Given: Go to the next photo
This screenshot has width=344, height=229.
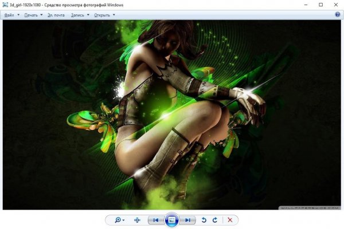Looking at the screenshot, I should coord(187,220).
